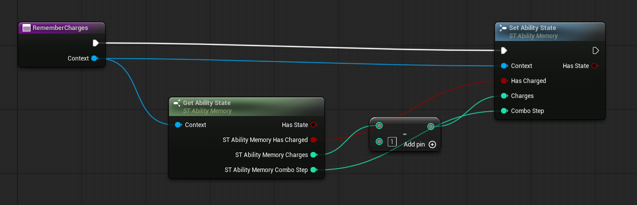Edit the subtract node value field 1
This screenshot has width=637, height=205.
tap(392, 141)
